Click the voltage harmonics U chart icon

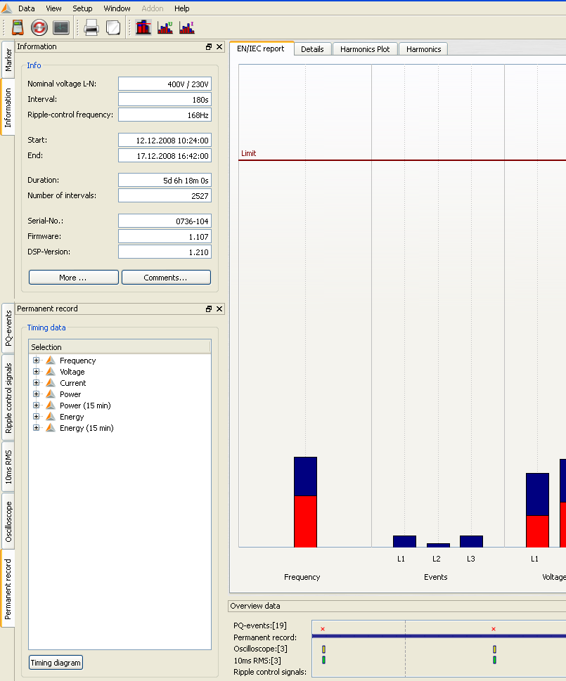pyautogui.click(x=165, y=27)
